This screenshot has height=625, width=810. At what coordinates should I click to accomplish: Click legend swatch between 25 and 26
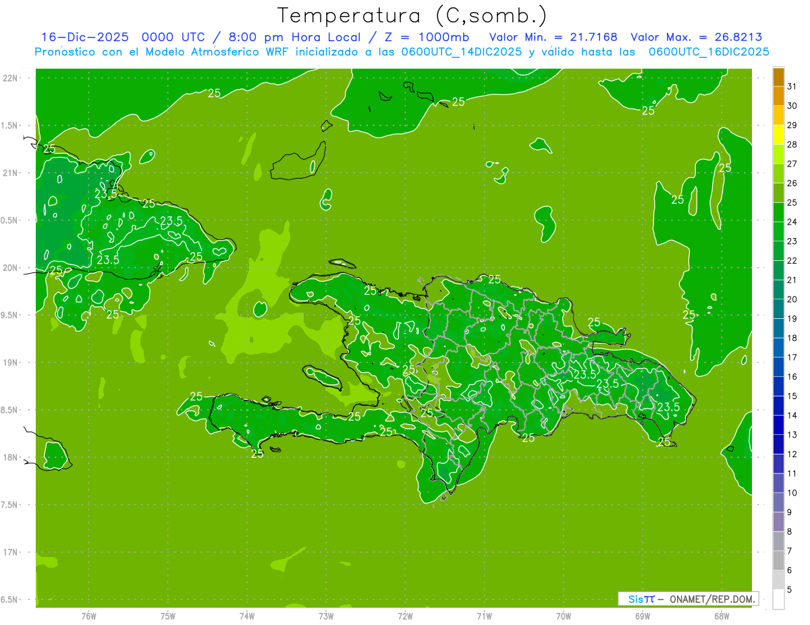click(x=778, y=193)
